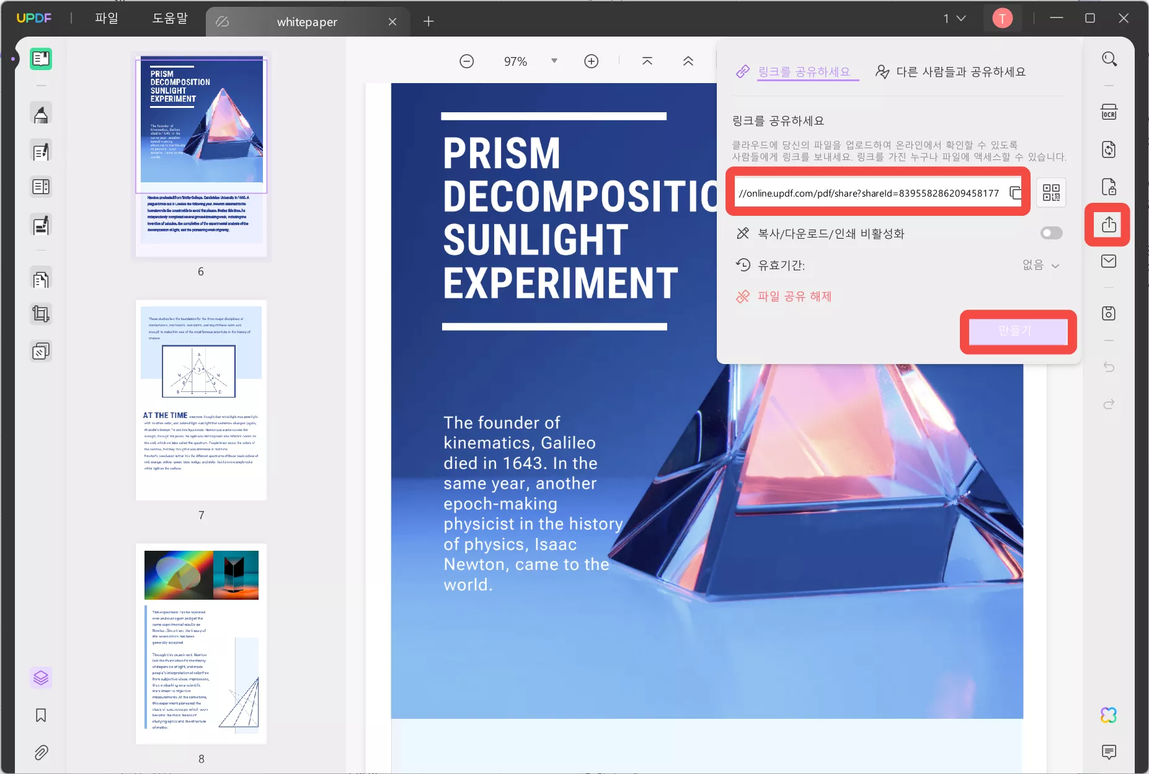Click Save as other icon
Screen dimensions: 1149x774
pyautogui.click(x=1109, y=313)
